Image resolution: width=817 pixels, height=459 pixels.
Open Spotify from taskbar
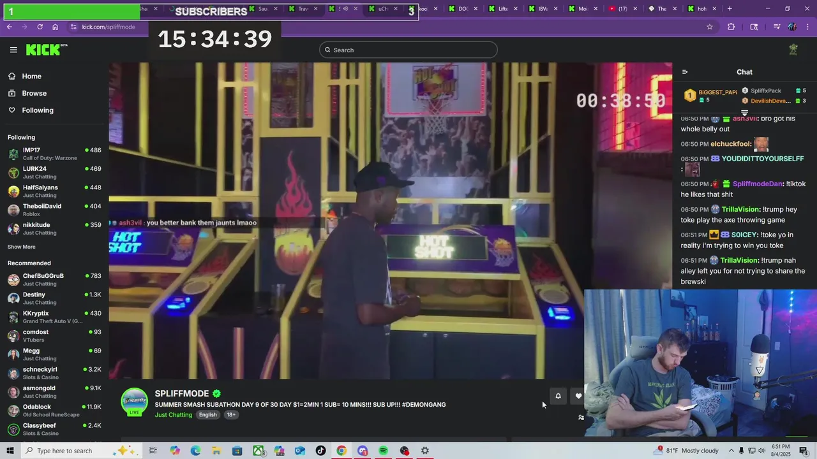click(x=383, y=451)
